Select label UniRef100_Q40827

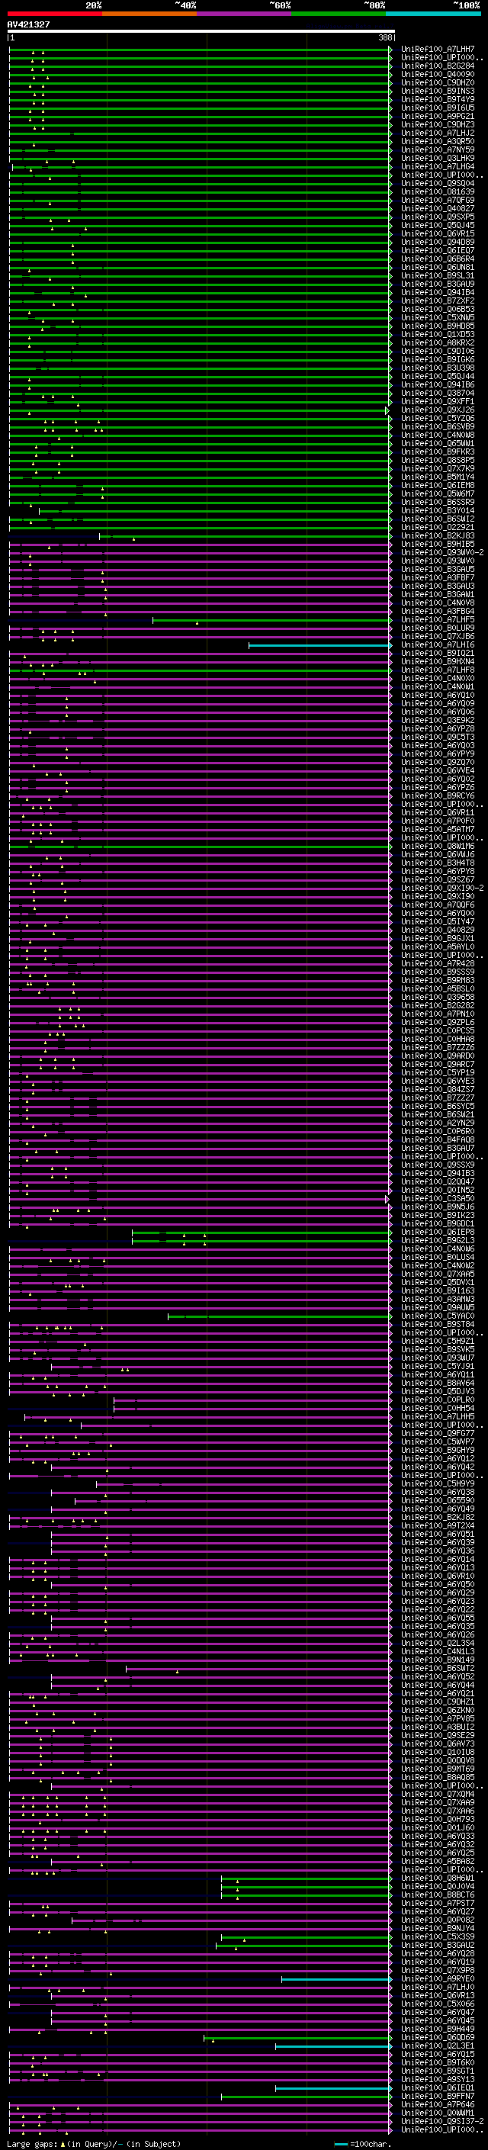click(438, 209)
